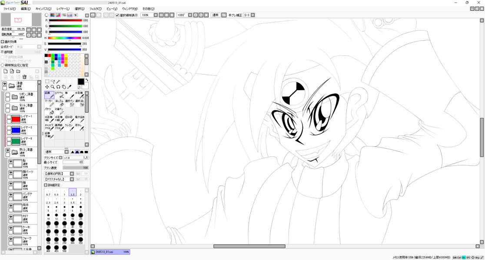Open the zoom percentage dropdown
Screen dimensions: 485x260
pos(155,15)
